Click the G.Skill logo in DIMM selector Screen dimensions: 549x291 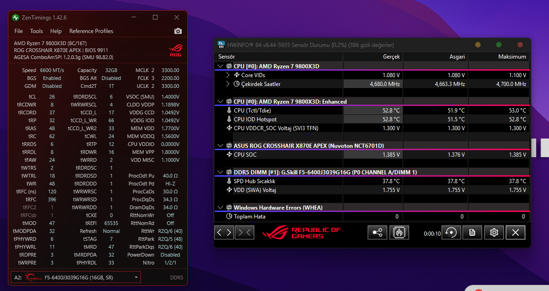tap(33, 278)
